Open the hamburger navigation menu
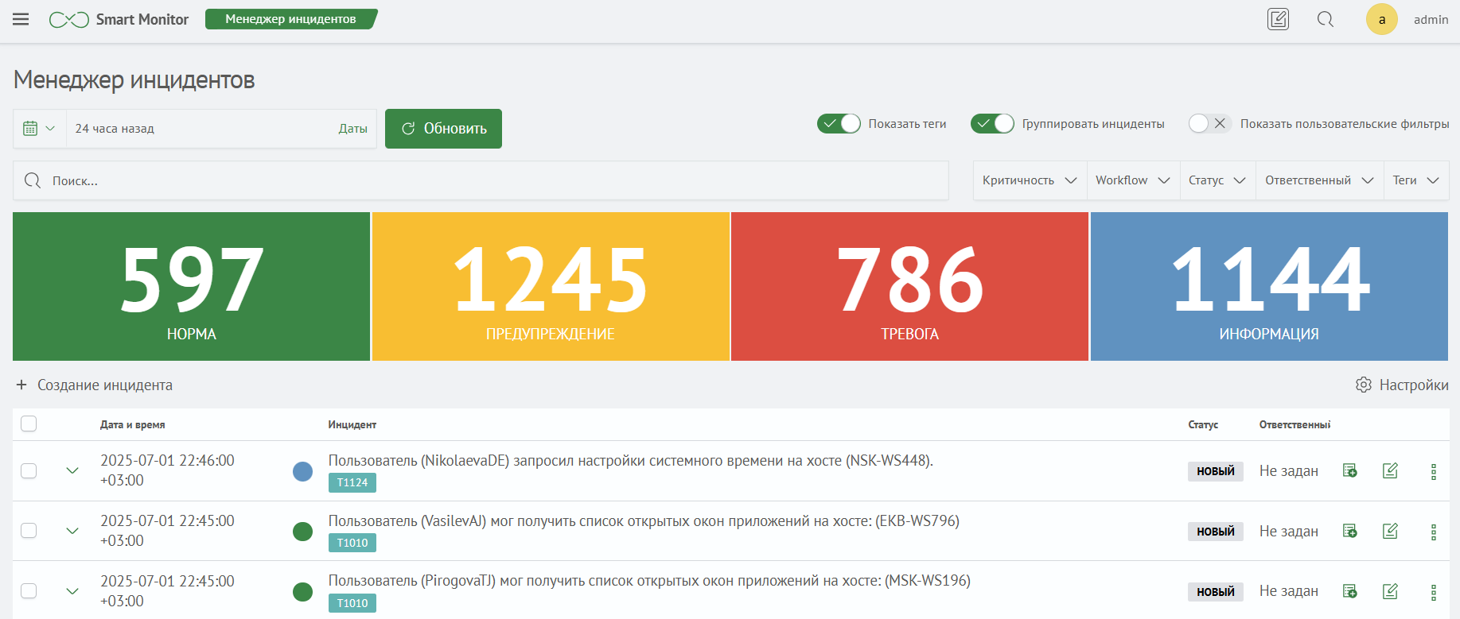The height and width of the screenshot is (619, 1460). pos(21,19)
